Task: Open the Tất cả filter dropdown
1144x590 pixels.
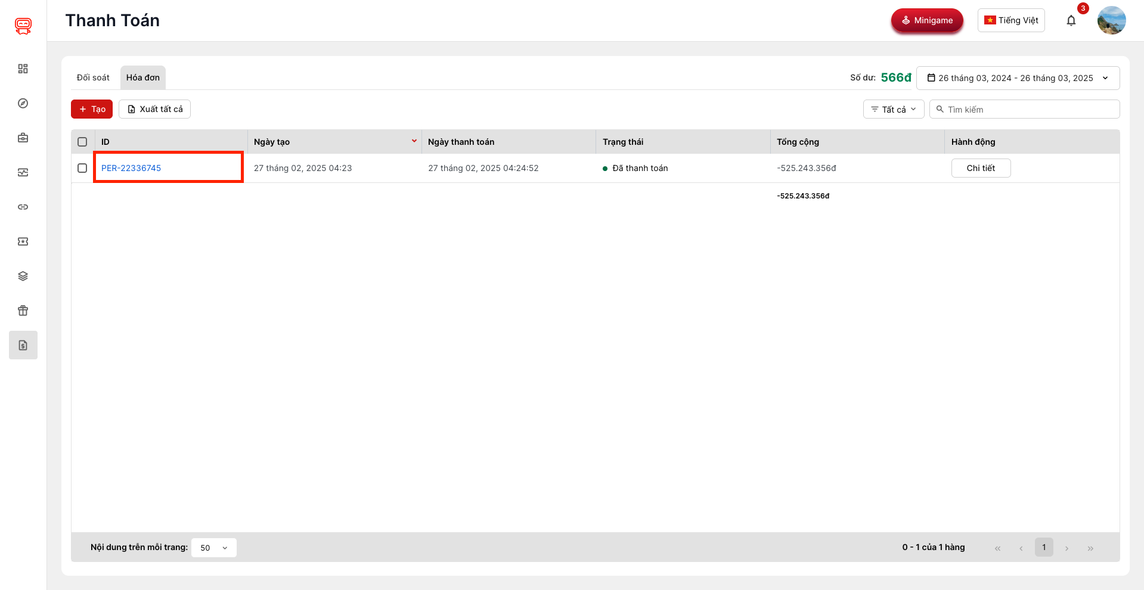Action: [894, 109]
